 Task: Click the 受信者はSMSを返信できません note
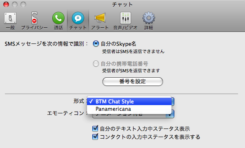133,52
